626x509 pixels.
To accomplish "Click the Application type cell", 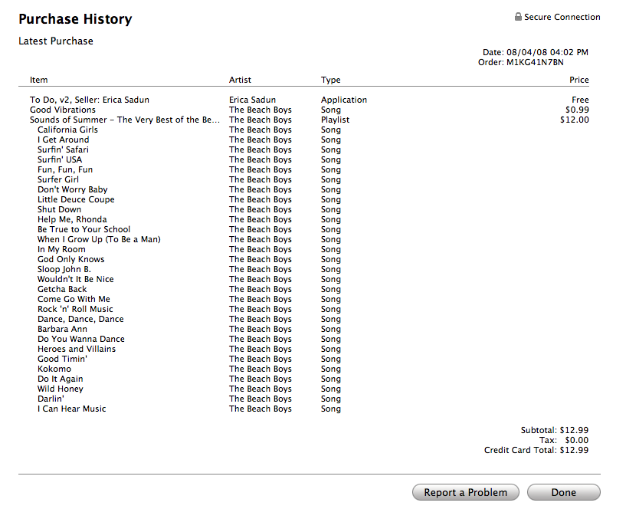I will click(344, 100).
